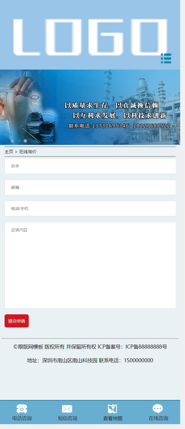The width and height of the screenshot is (185, 429).
Task: Click the chemical plant banner image
Action: click(x=90, y=107)
